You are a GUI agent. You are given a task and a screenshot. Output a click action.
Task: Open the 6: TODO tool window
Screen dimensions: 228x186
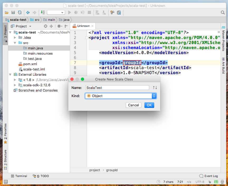point(41,176)
